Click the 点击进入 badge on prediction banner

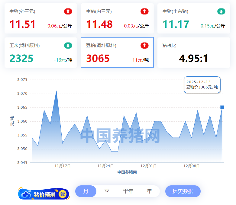click(x=63, y=194)
